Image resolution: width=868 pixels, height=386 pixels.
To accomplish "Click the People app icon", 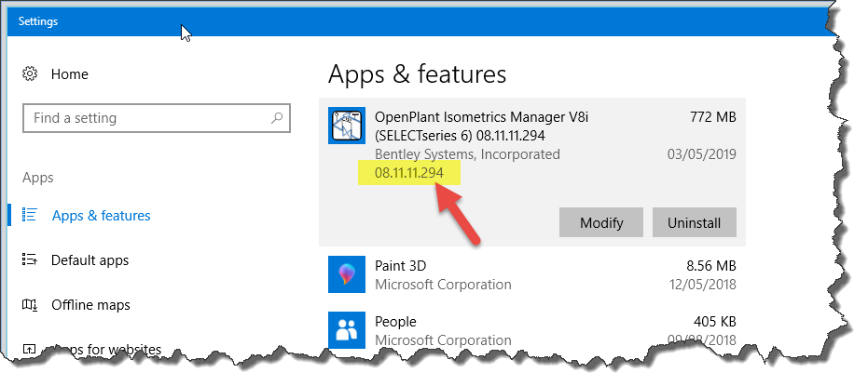I will (x=347, y=330).
